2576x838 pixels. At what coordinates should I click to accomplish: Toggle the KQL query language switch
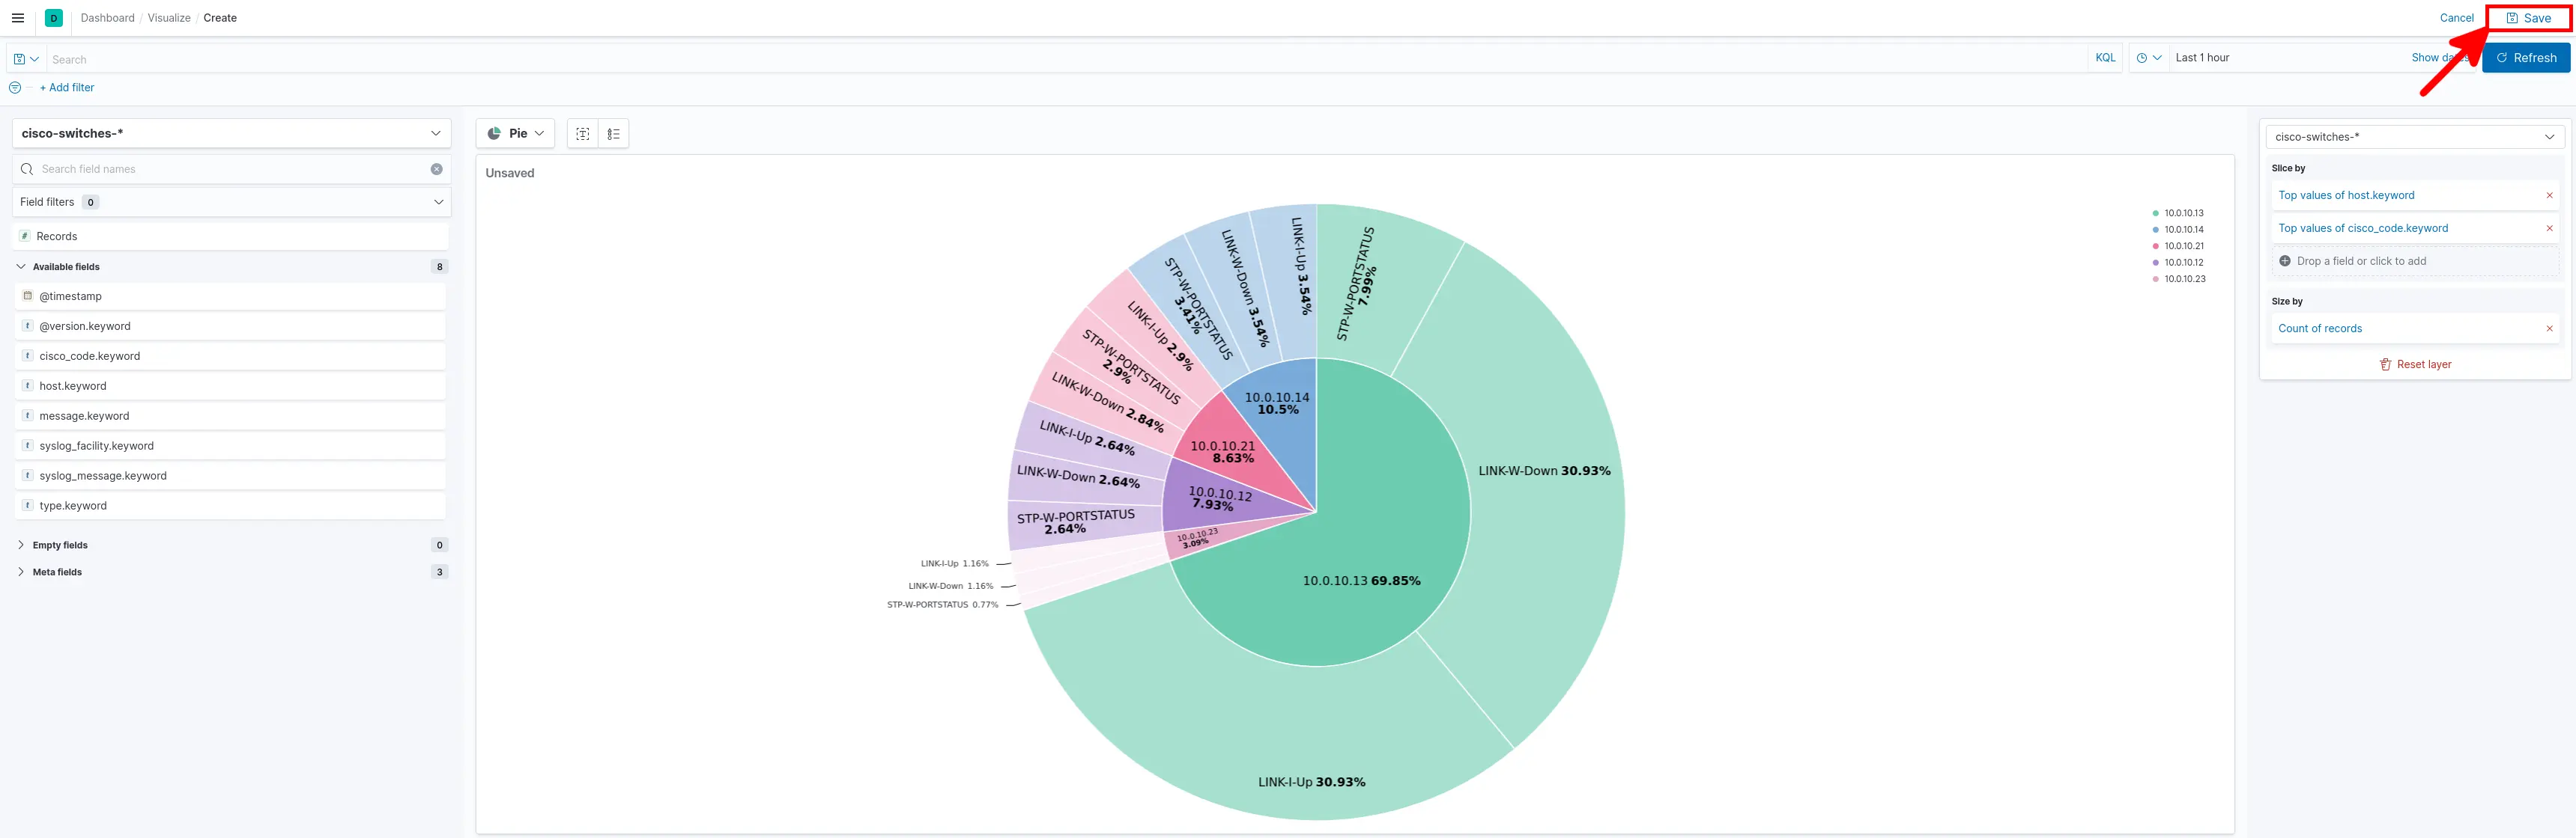coord(2105,58)
